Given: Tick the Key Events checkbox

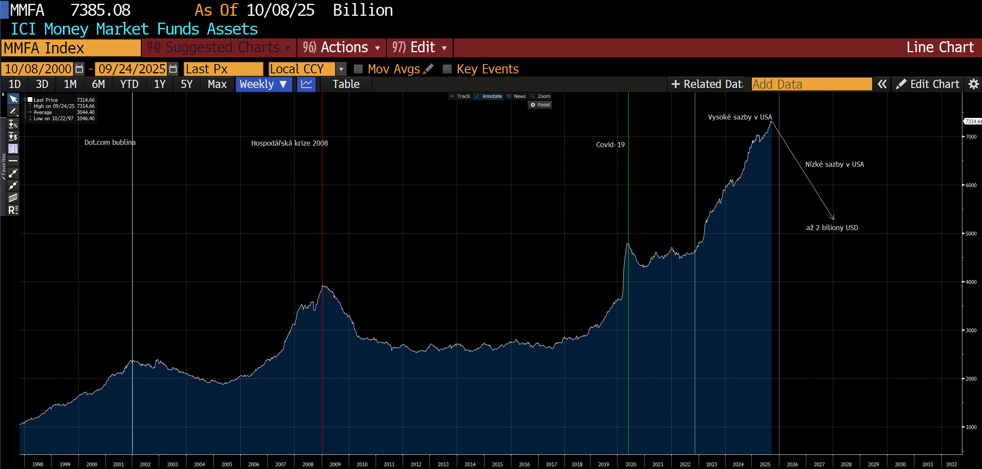Looking at the screenshot, I should 447,69.
